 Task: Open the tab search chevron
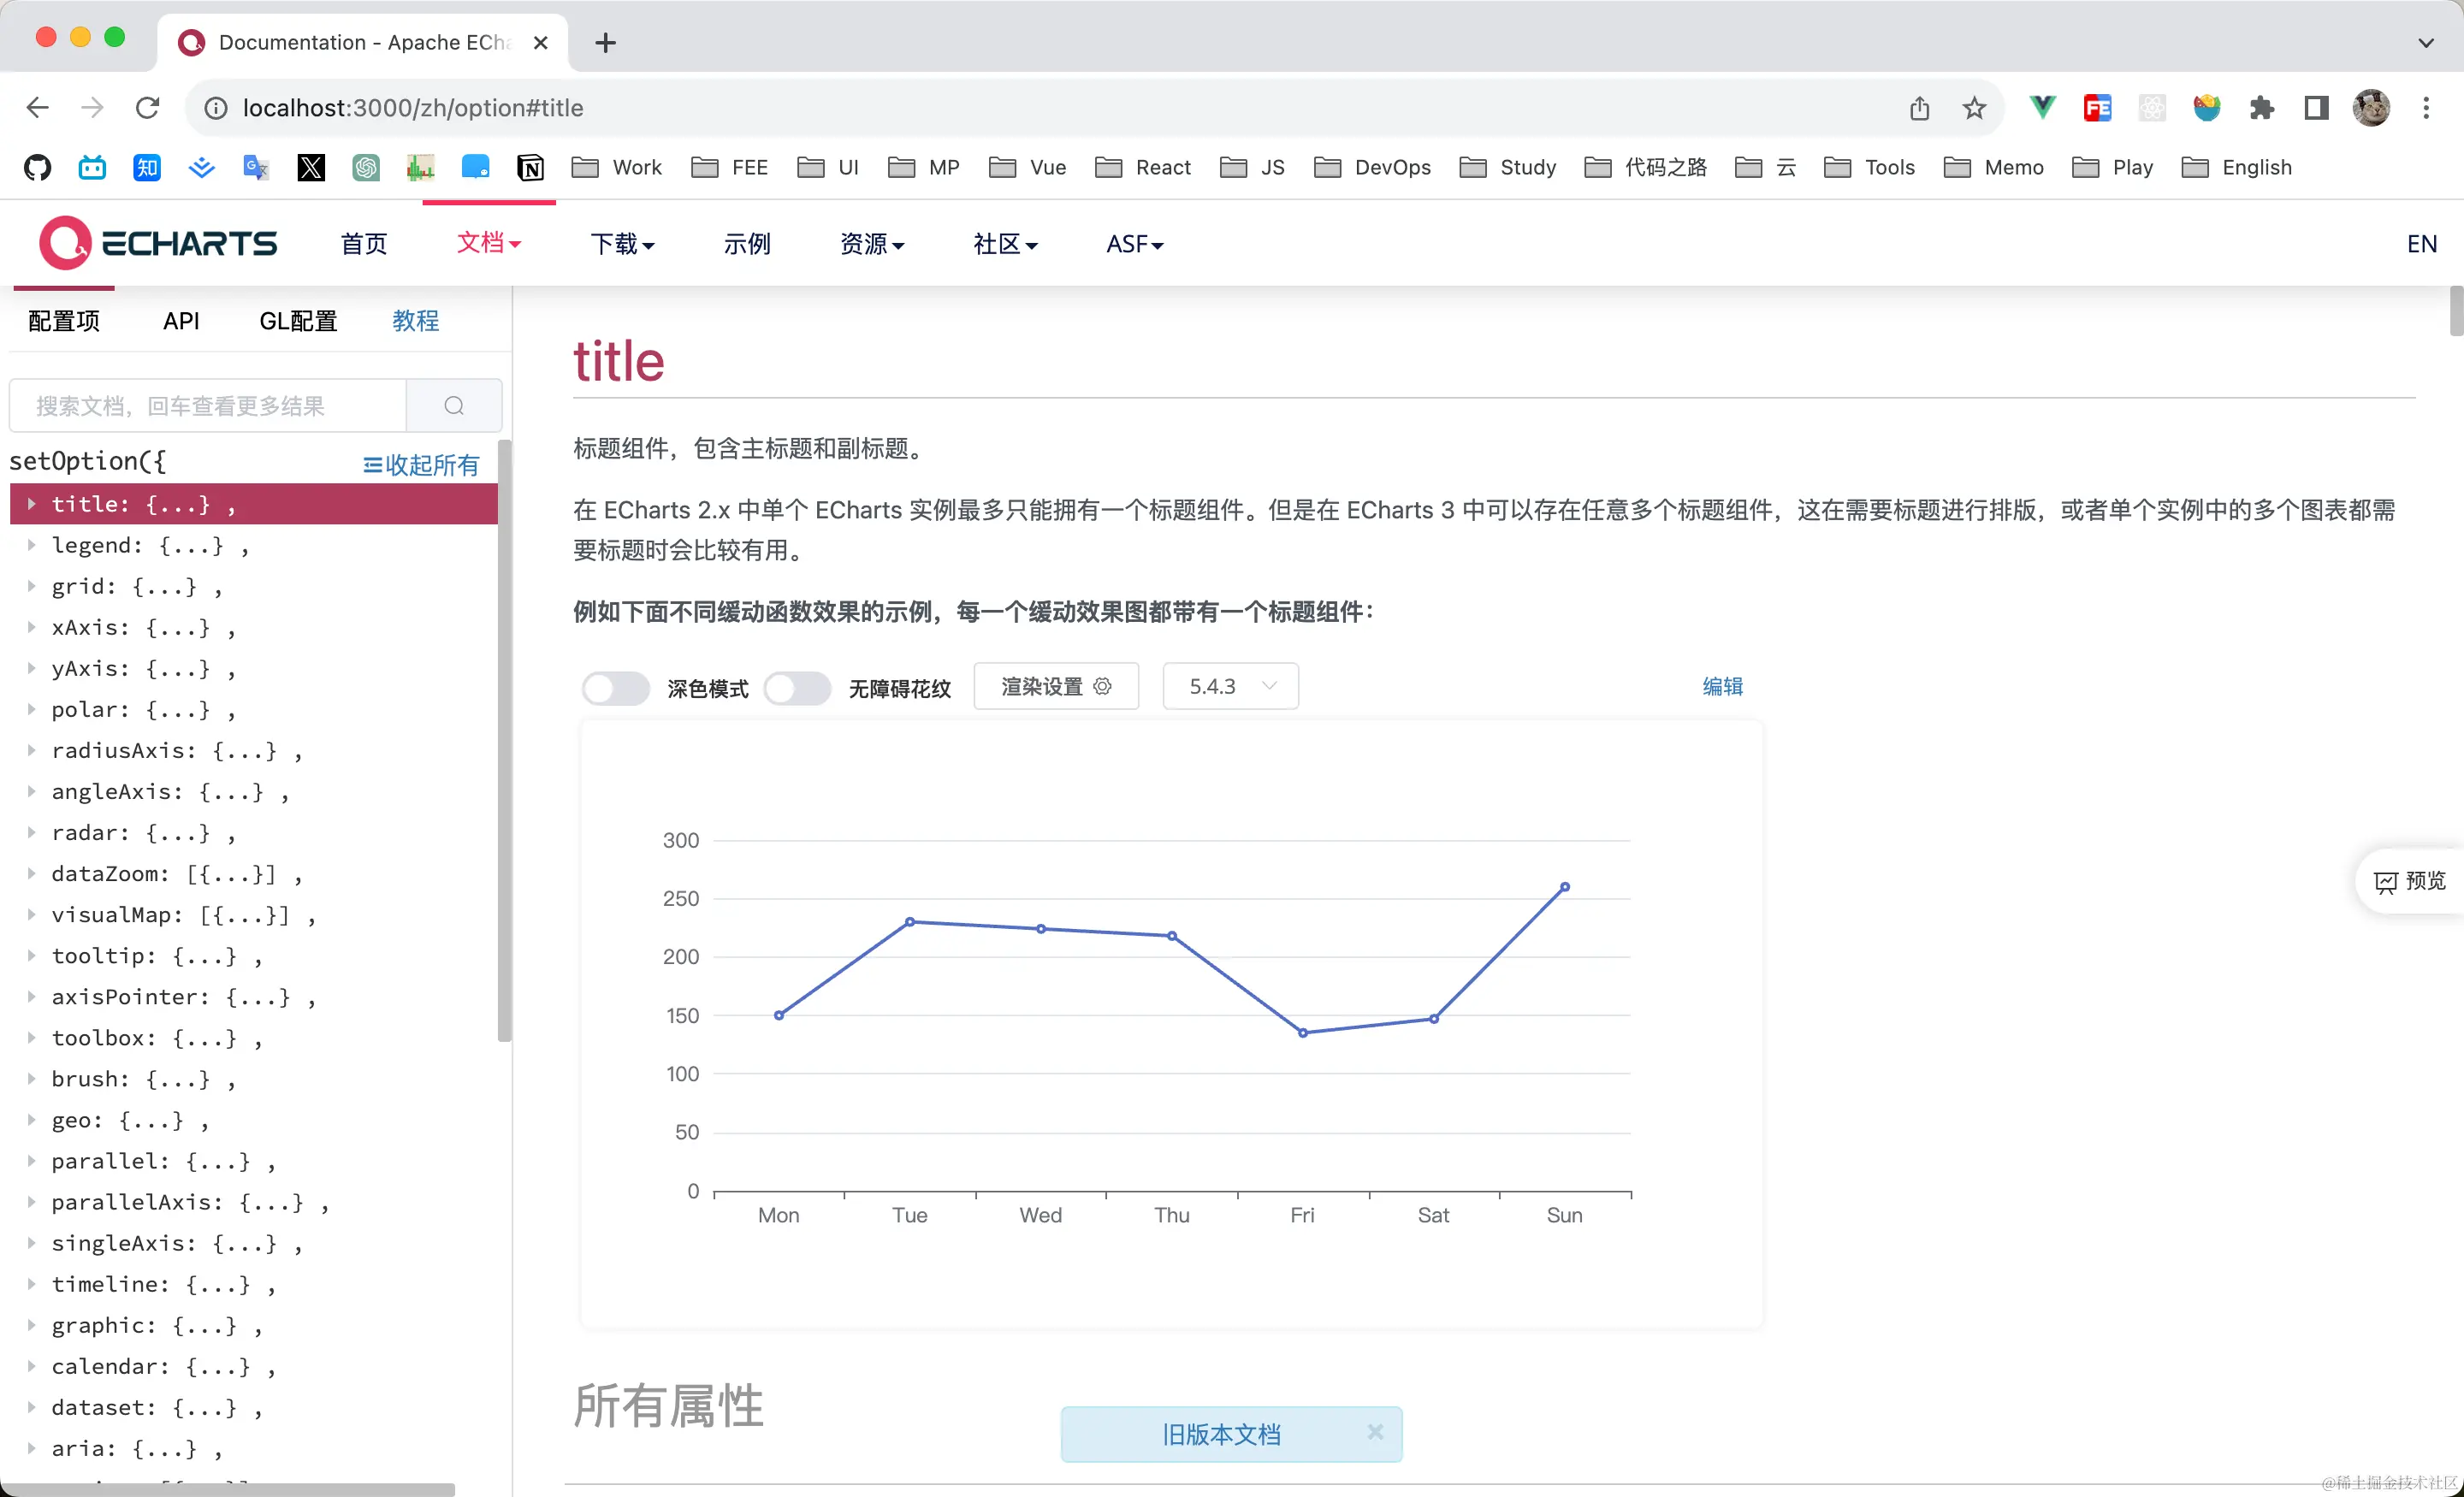(x=2425, y=43)
